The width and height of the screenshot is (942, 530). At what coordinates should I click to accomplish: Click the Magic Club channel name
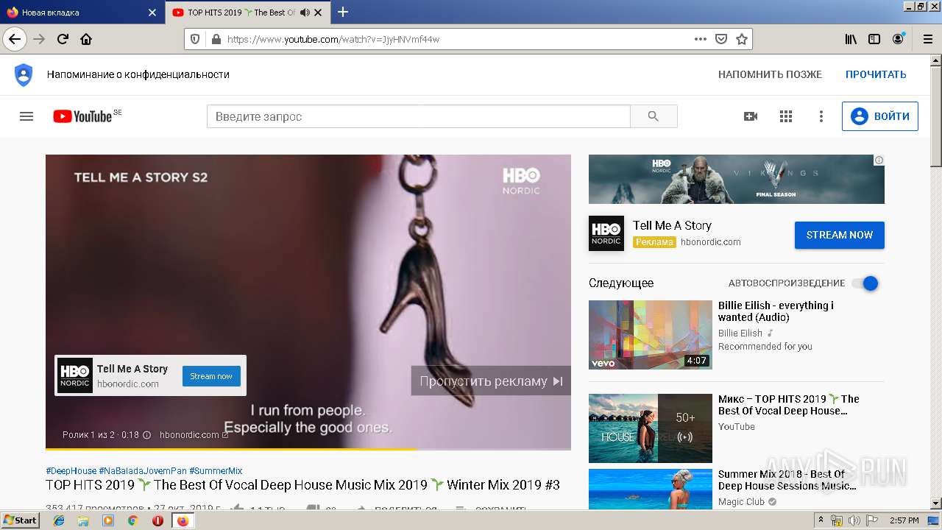click(x=741, y=502)
